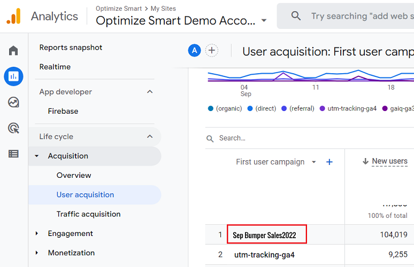The image size is (414, 267).
Task: Open the Home icon in sidebar
Action: (13, 51)
